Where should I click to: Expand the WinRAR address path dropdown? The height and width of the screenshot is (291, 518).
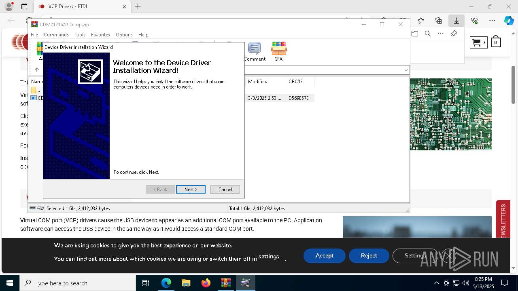click(x=406, y=70)
